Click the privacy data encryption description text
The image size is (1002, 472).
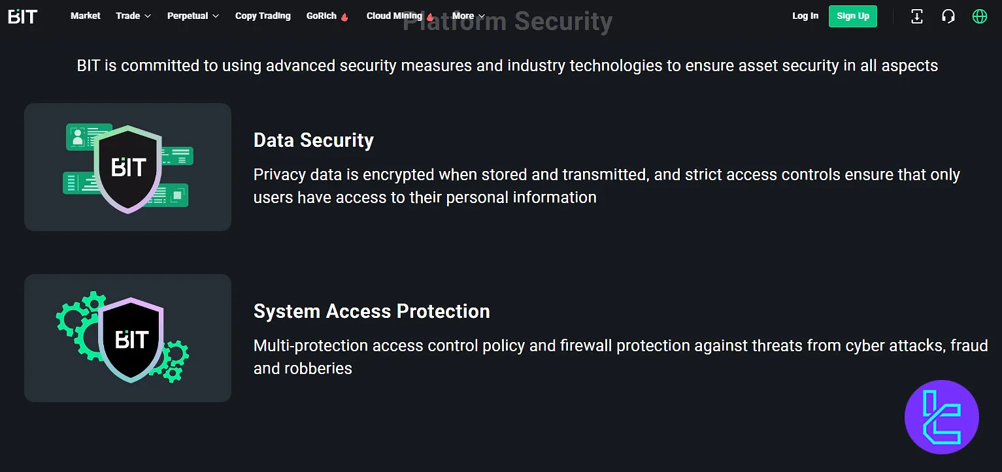(606, 186)
